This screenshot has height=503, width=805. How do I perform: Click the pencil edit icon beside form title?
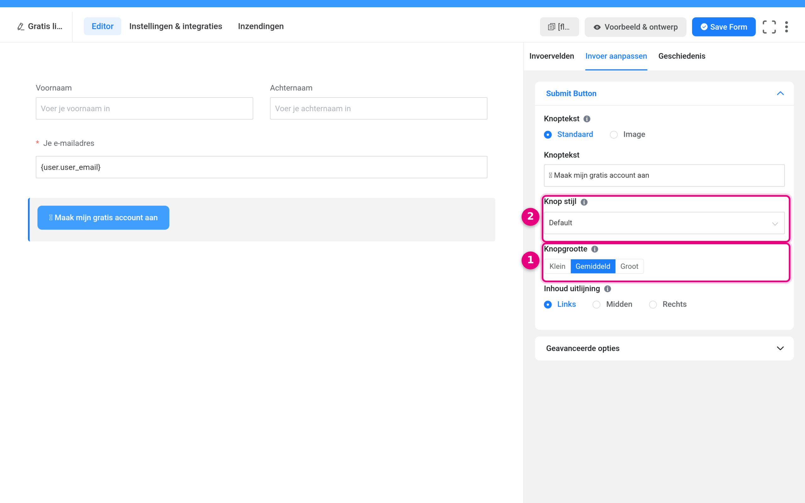tap(21, 27)
